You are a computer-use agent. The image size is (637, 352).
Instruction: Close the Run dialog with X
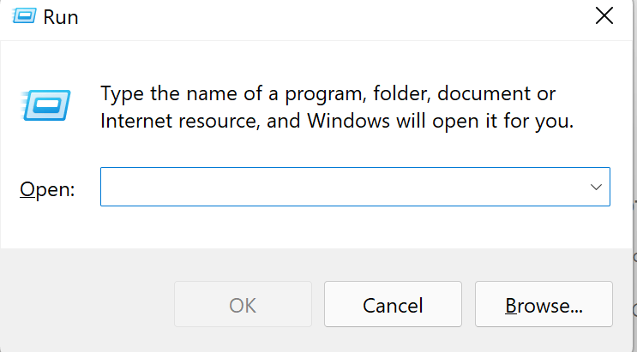coord(604,15)
